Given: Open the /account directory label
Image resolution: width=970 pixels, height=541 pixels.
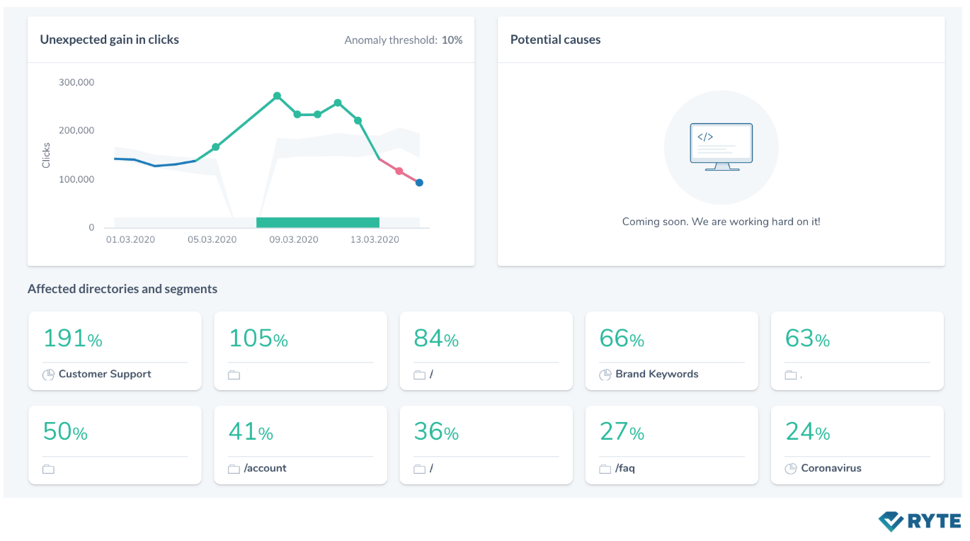Looking at the screenshot, I should (266, 468).
